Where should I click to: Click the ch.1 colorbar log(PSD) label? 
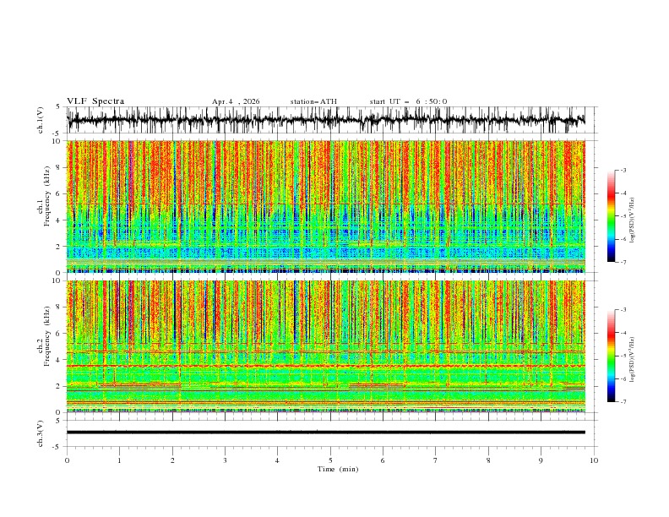[x=633, y=220]
